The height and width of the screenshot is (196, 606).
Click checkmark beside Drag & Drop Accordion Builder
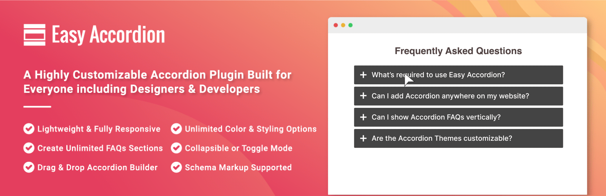pos(29,167)
